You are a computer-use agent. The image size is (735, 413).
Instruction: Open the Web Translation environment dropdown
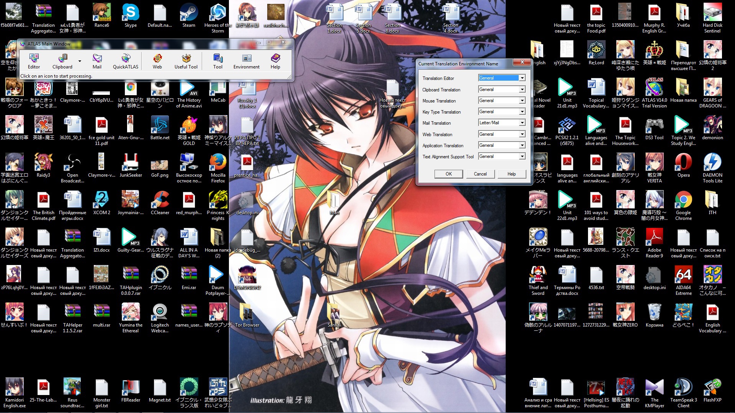pos(522,134)
